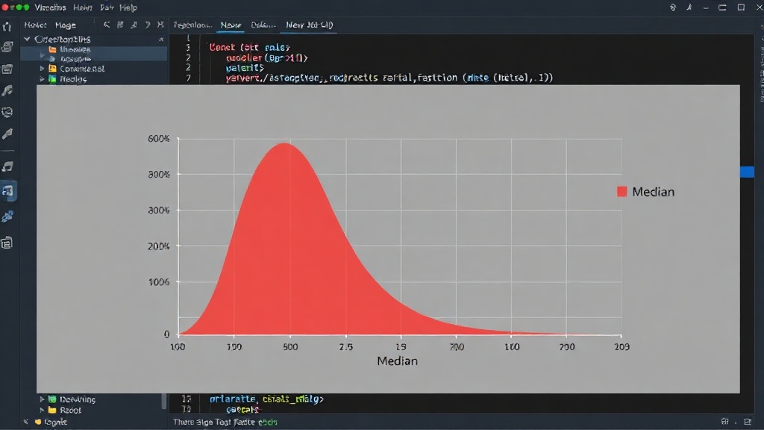Click the highlighted blue sidebar icon
The width and height of the screenshot is (764, 430).
point(8,191)
